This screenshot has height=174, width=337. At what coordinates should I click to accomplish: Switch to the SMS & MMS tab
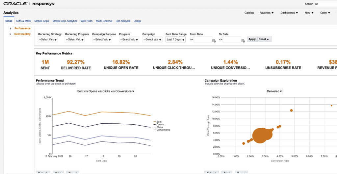coord(23,21)
